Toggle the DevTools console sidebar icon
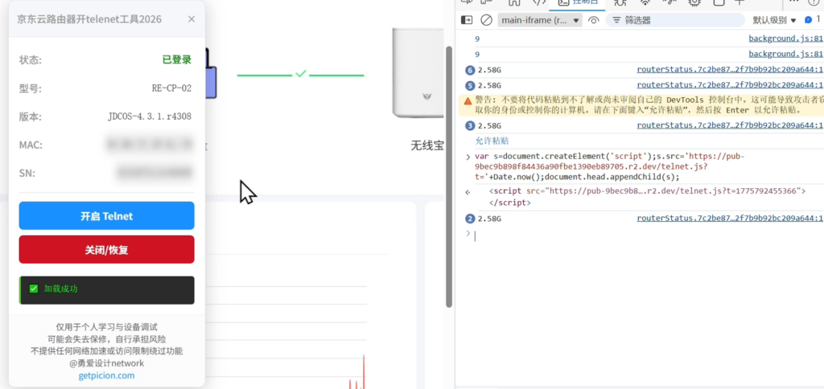The width and height of the screenshot is (824, 389). pos(467,20)
